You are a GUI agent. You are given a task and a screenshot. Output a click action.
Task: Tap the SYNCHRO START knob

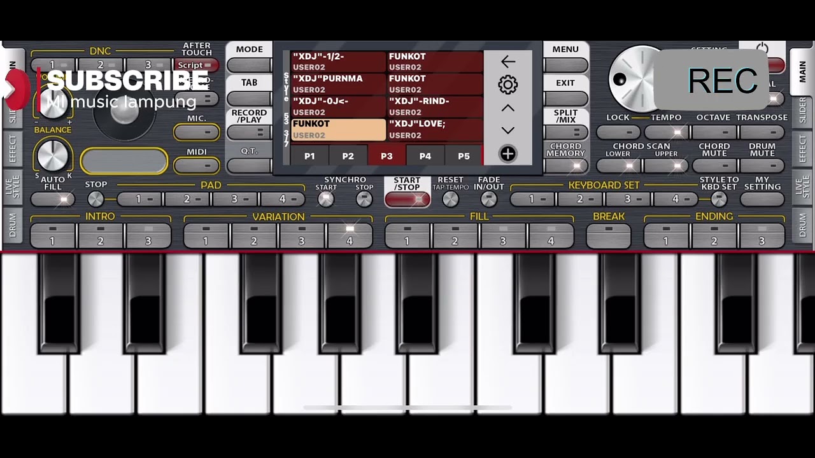[x=325, y=199]
